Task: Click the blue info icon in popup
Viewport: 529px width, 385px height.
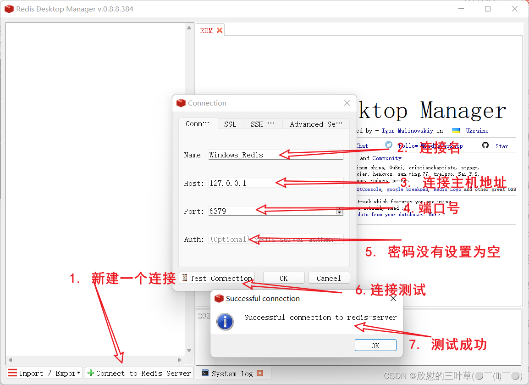Action: pyautogui.click(x=225, y=321)
